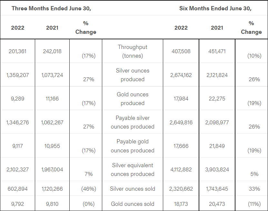Select the Payable silver ounces produced label

pos(133,122)
